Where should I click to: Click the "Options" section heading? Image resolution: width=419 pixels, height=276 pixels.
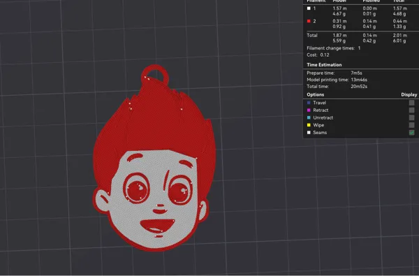click(316, 94)
